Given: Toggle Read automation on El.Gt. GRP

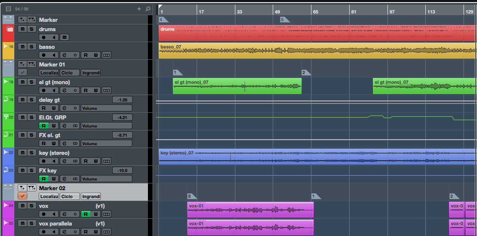Looking at the screenshot, I should [x=44, y=126].
